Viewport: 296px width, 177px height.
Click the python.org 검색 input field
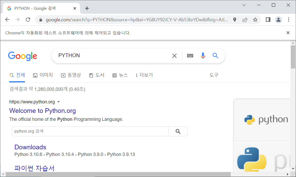pyautogui.click(x=90, y=131)
